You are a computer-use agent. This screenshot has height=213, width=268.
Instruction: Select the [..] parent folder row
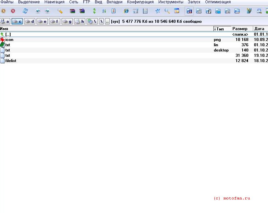pos(134,34)
